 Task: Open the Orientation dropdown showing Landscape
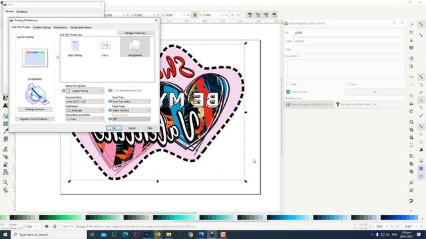(x=85, y=110)
